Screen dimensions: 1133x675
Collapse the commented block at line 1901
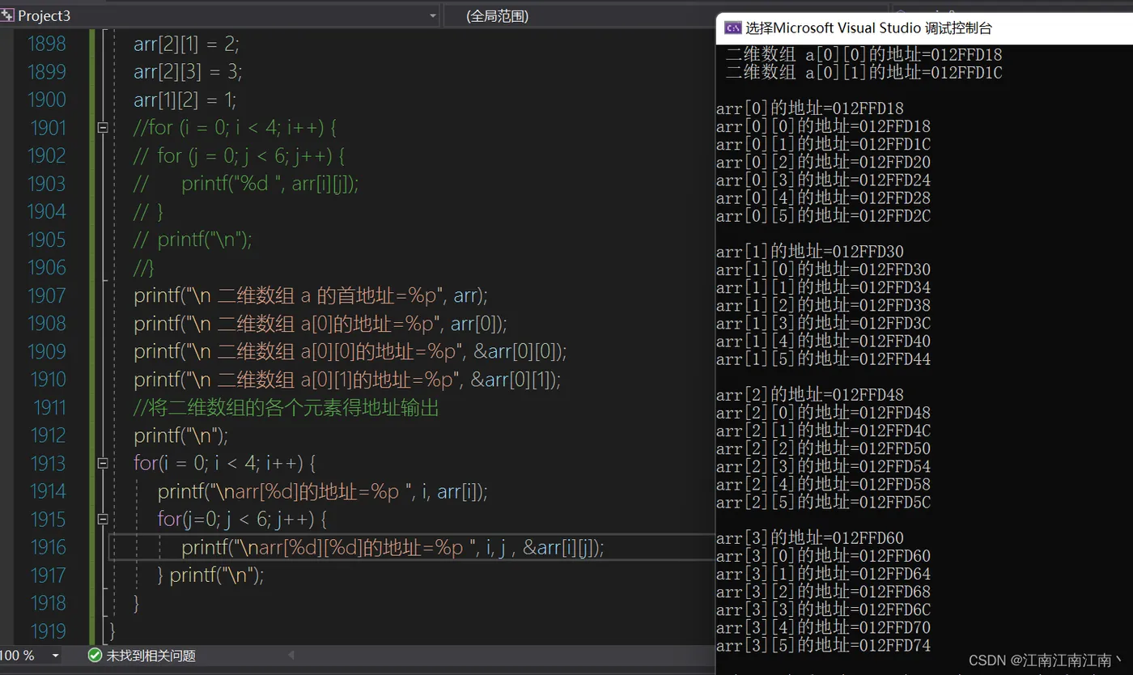pos(103,128)
